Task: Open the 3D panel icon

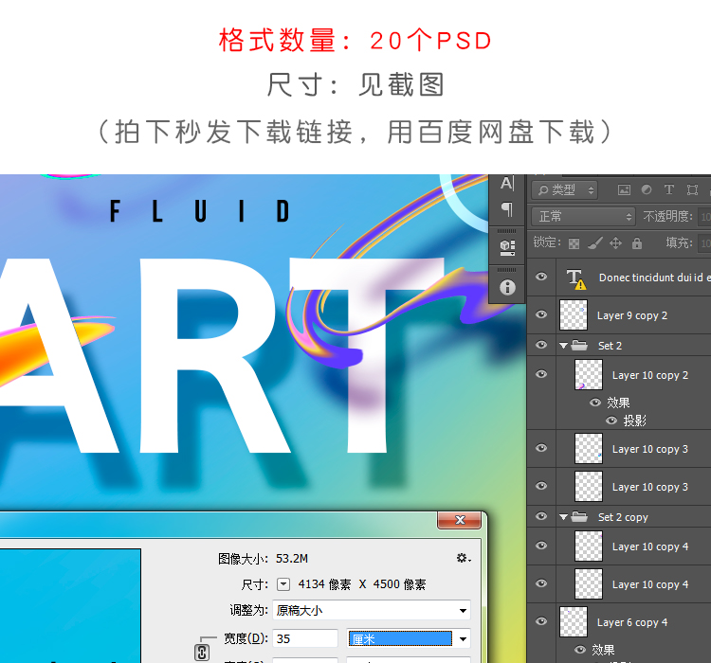Action: pos(507,247)
